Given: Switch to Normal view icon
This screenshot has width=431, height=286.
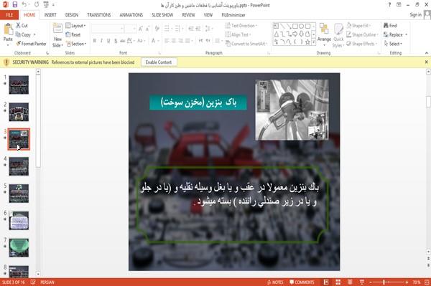Looking at the screenshot, I should (x=326, y=282).
